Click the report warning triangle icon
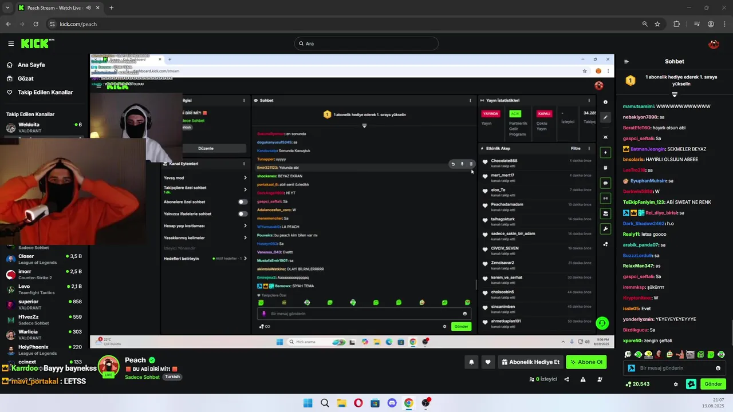Screen dimensions: 733x412 point(583,379)
